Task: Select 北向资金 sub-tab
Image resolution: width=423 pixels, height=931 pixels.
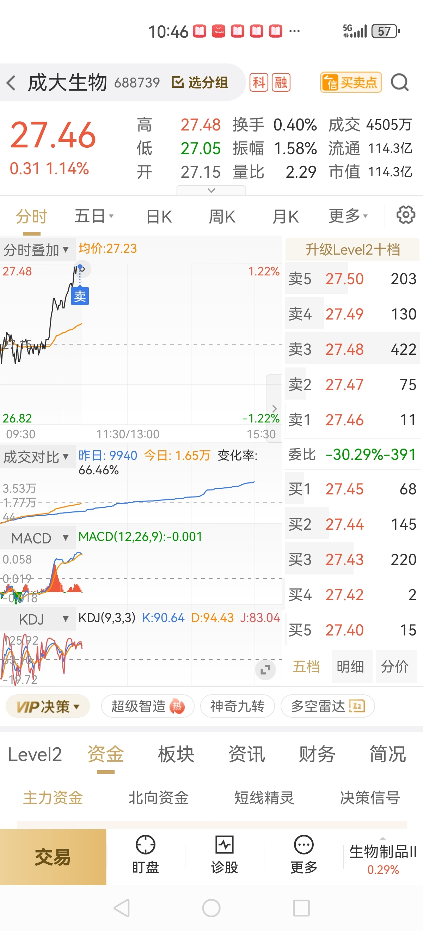Action: (159, 798)
